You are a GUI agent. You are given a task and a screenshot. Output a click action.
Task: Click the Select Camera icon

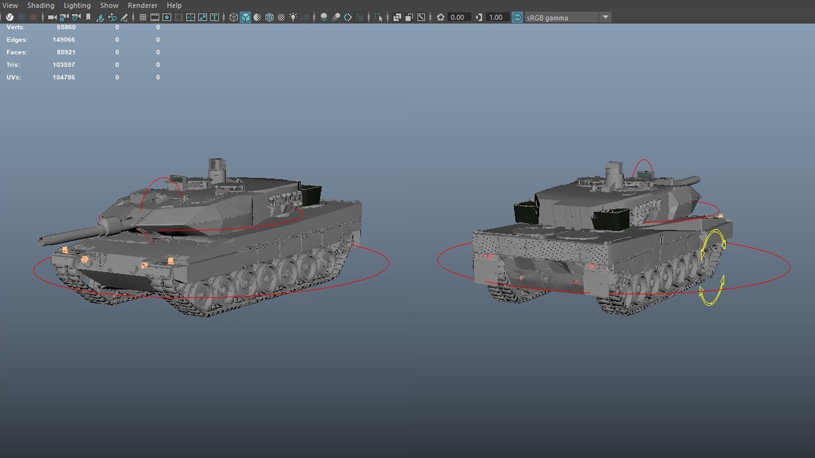pyautogui.click(x=52, y=17)
